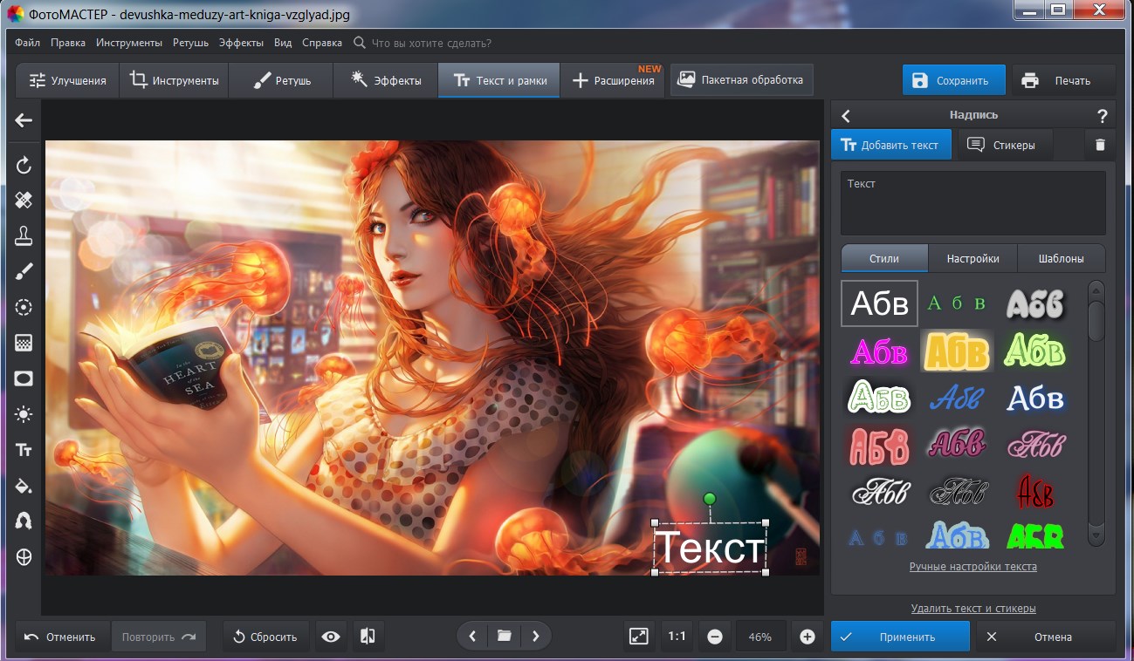Click the search field 'Что вы хотите сделать?'
1134x661 pixels.
tap(431, 43)
